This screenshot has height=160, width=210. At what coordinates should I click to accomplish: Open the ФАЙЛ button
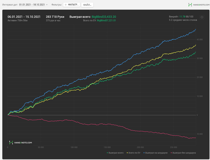pos(87,5)
